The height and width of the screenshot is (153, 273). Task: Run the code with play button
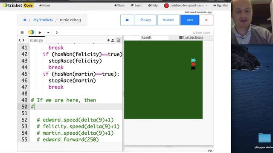coord(40,33)
